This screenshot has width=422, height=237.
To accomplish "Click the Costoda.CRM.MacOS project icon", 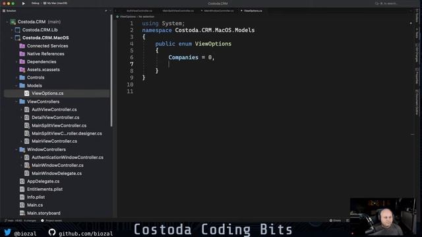I will pos(18,38).
